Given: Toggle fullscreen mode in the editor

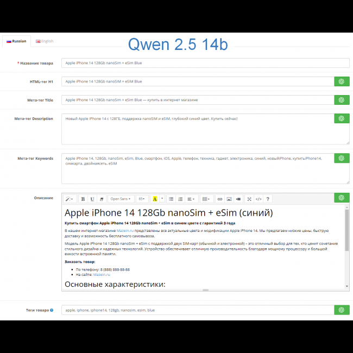Looking at the screenshot, I should 249,199.
